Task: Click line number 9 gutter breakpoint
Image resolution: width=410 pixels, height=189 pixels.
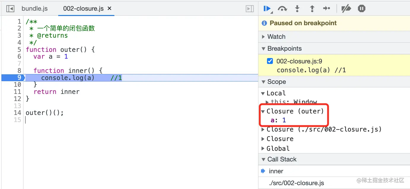Action: [19, 78]
